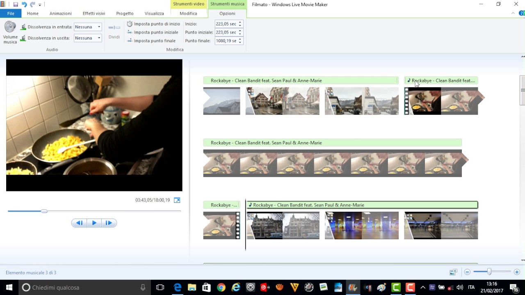Click the preview seek bar handle
The image size is (525, 295).
click(x=44, y=211)
